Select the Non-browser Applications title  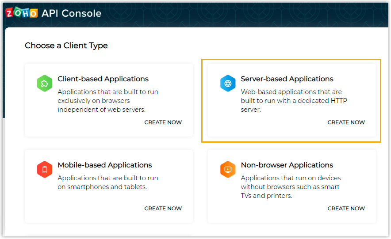tap(287, 165)
